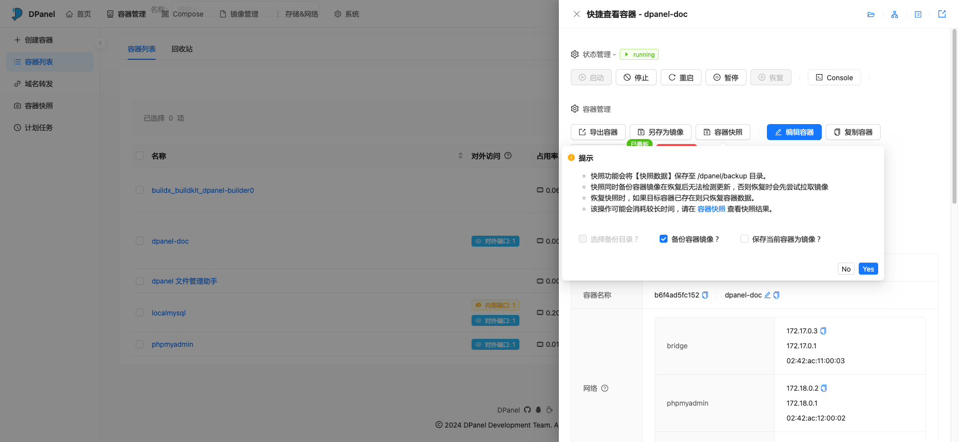Select 创建容器 in sidebar

[50, 40]
